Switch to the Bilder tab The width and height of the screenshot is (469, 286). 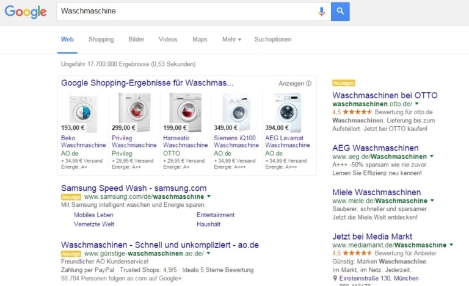[x=136, y=40]
